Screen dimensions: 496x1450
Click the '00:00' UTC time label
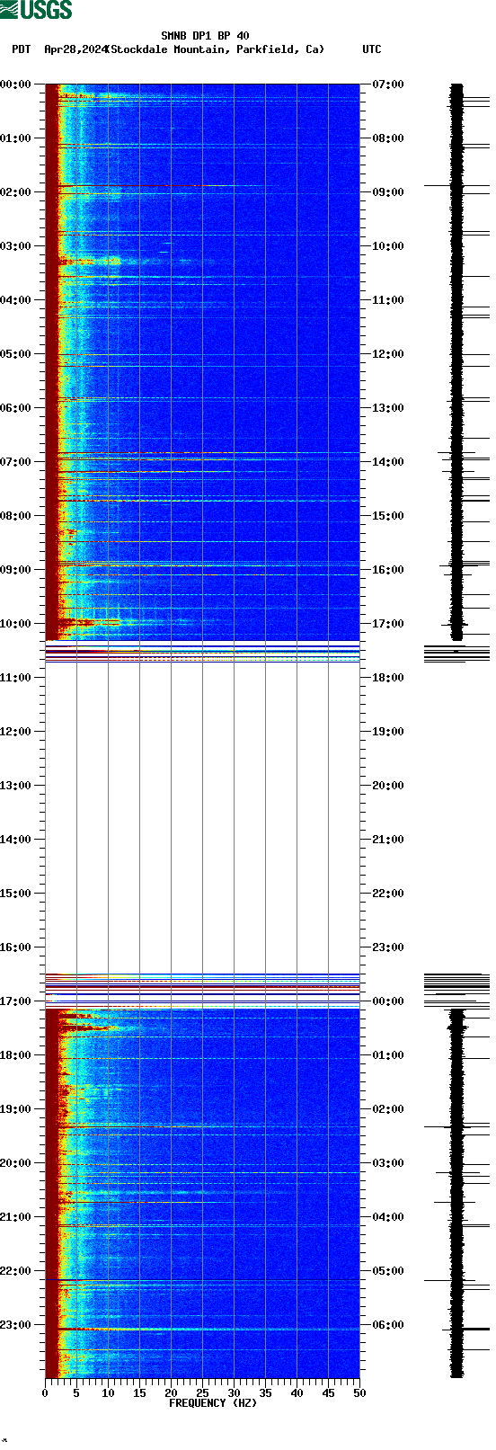(x=388, y=1001)
